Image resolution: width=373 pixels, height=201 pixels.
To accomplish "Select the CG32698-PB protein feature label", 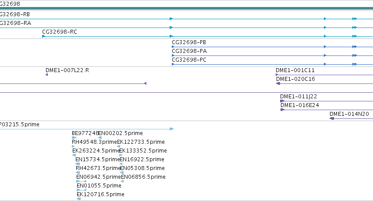I will [189, 42].
